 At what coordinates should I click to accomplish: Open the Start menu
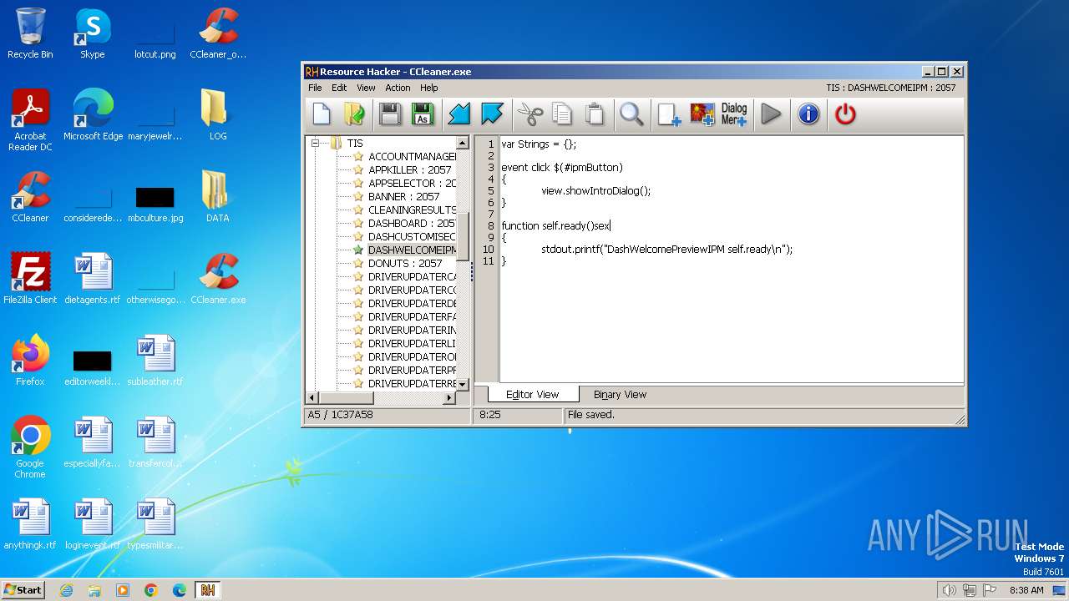[x=23, y=589]
